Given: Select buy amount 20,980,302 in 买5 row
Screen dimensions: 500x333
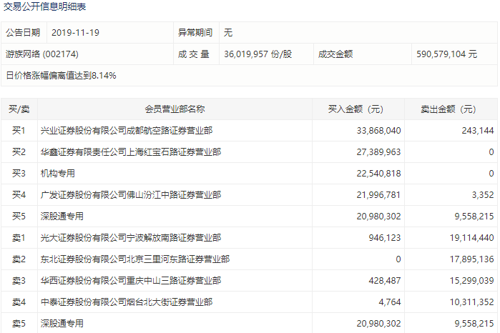Looking at the screenshot, I should [378, 217].
